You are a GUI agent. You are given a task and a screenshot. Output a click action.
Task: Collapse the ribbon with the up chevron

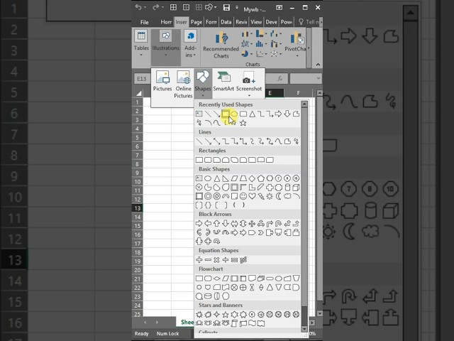[x=318, y=65]
